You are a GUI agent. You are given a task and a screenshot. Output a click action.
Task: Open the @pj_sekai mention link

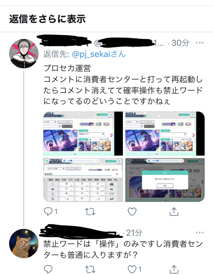pos(99,54)
